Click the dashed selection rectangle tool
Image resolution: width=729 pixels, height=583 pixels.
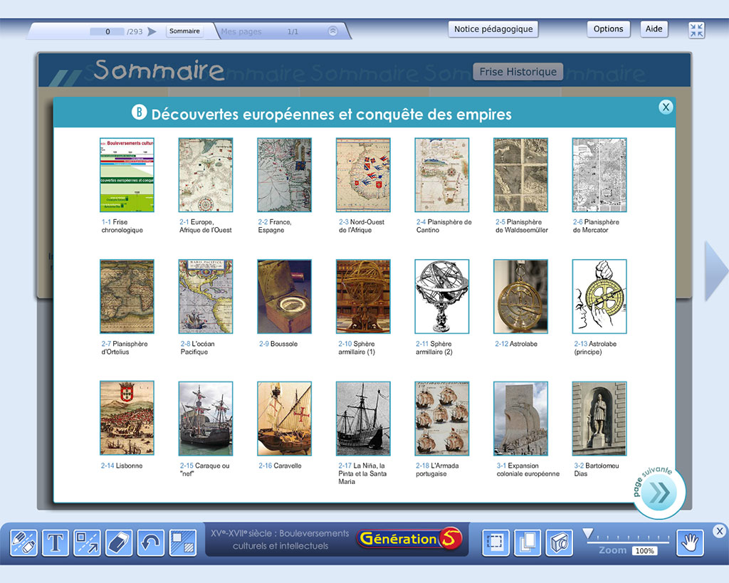496,543
